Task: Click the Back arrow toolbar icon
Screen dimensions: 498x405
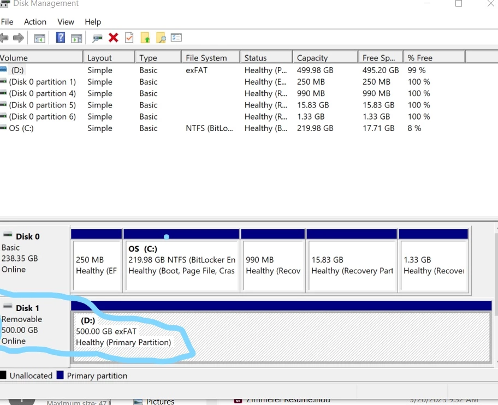Action: pyautogui.click(x=4, y=38)
